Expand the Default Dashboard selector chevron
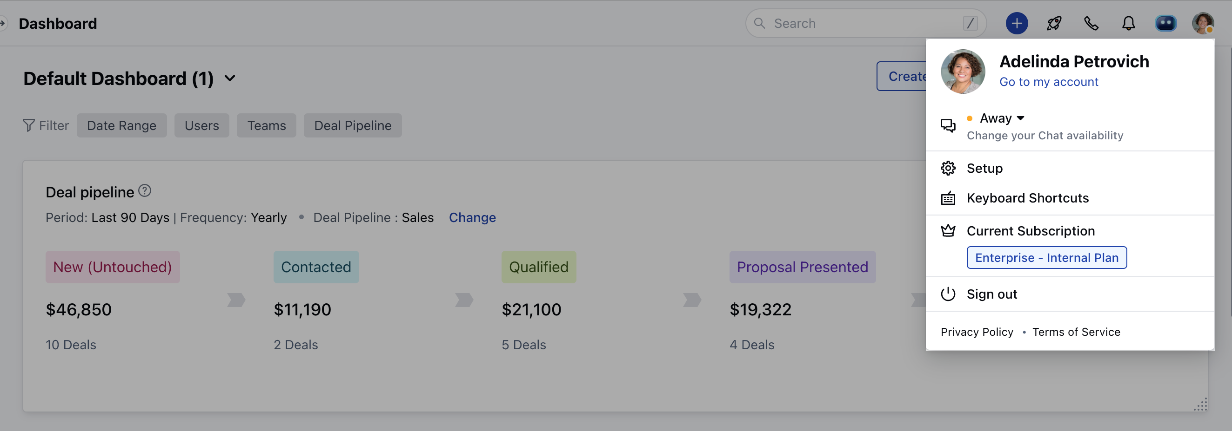Viewport: 1232px width, 431px height. point(230,78)
